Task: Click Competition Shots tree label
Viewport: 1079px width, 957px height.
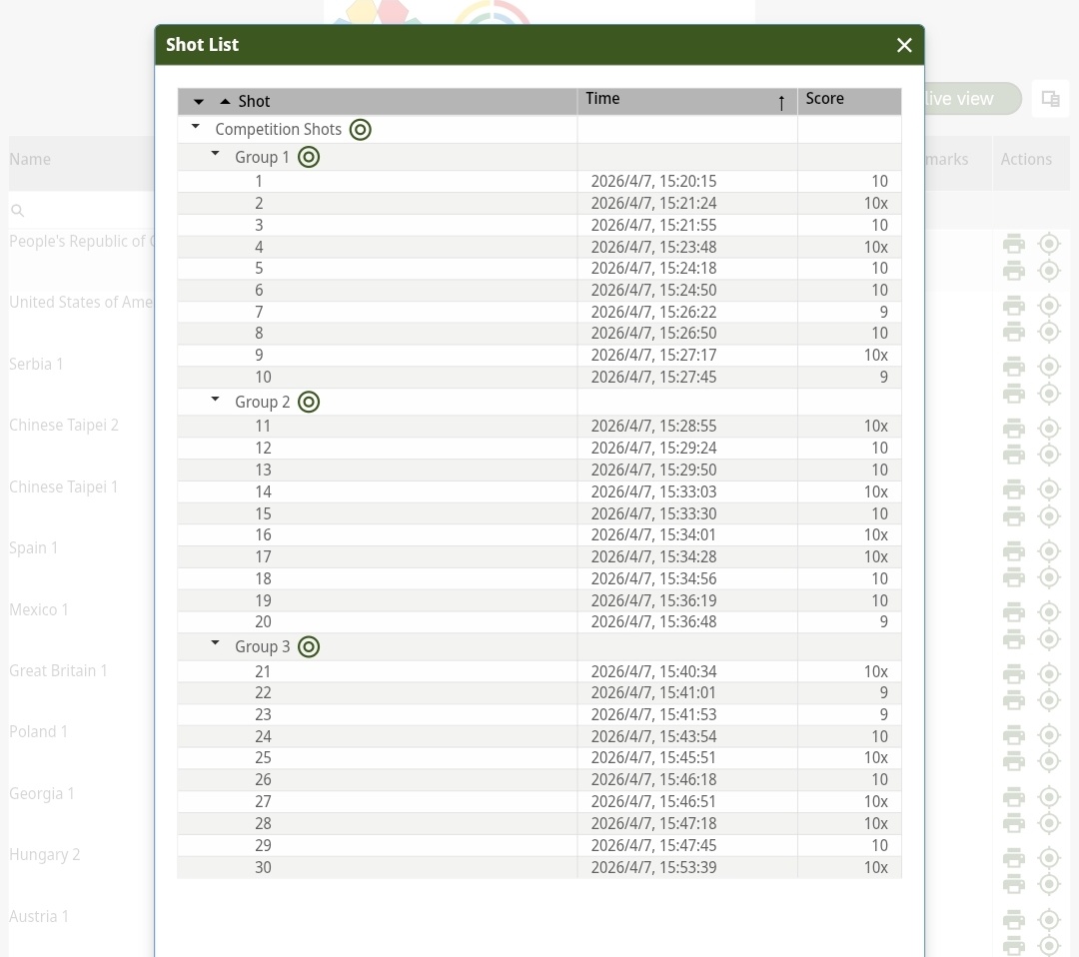Action: point(278,129)
